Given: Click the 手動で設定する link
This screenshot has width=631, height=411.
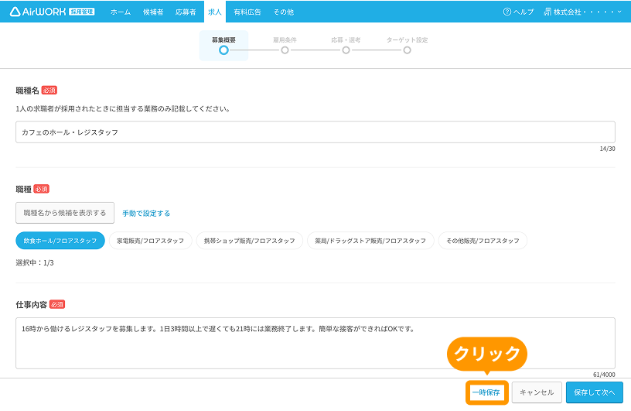Looking at the screenshot, I should (146, 213).
